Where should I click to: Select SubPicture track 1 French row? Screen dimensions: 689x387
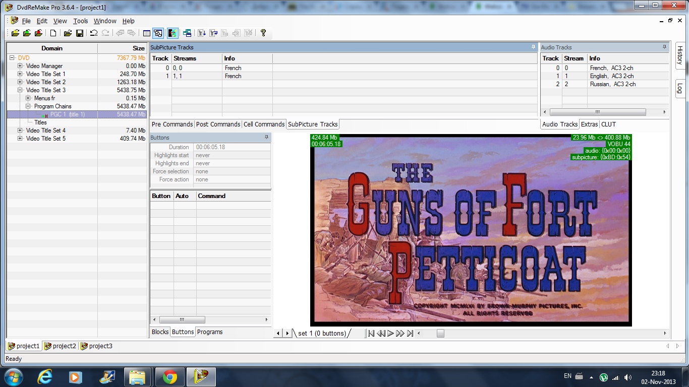coord(344,76)
